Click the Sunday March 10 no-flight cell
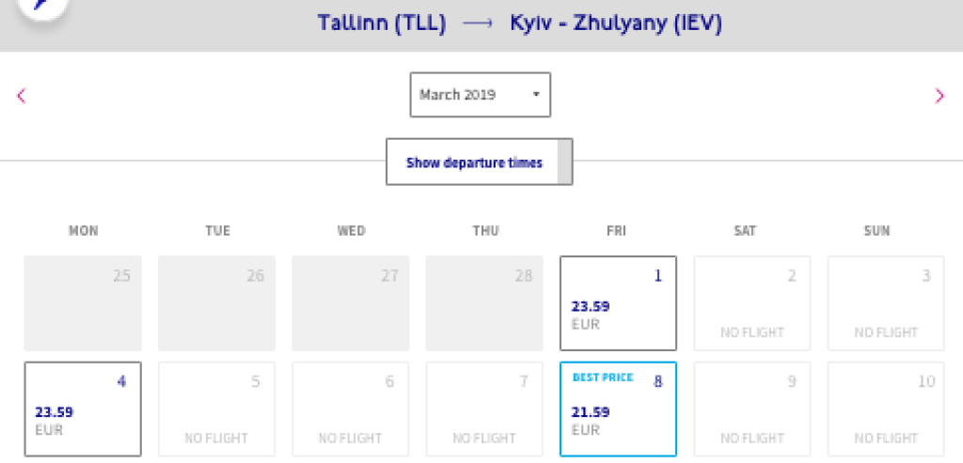 [x=885, y=409]
